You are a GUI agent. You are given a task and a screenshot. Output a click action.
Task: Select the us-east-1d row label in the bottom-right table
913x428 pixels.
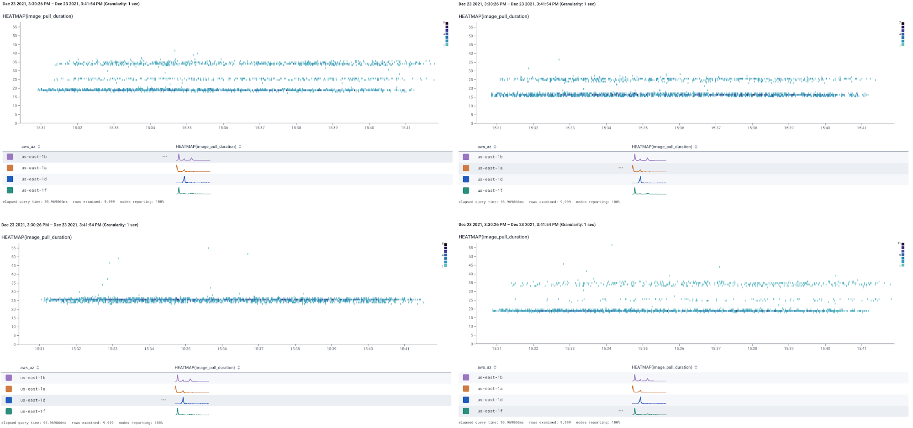[490, 400]
